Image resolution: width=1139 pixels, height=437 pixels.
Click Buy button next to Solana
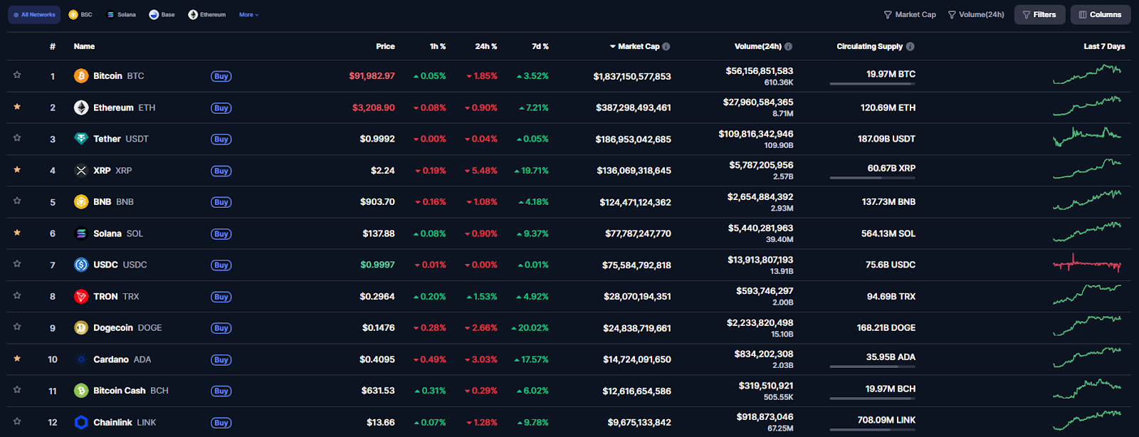pyautogui.click(x=221, y=234)
